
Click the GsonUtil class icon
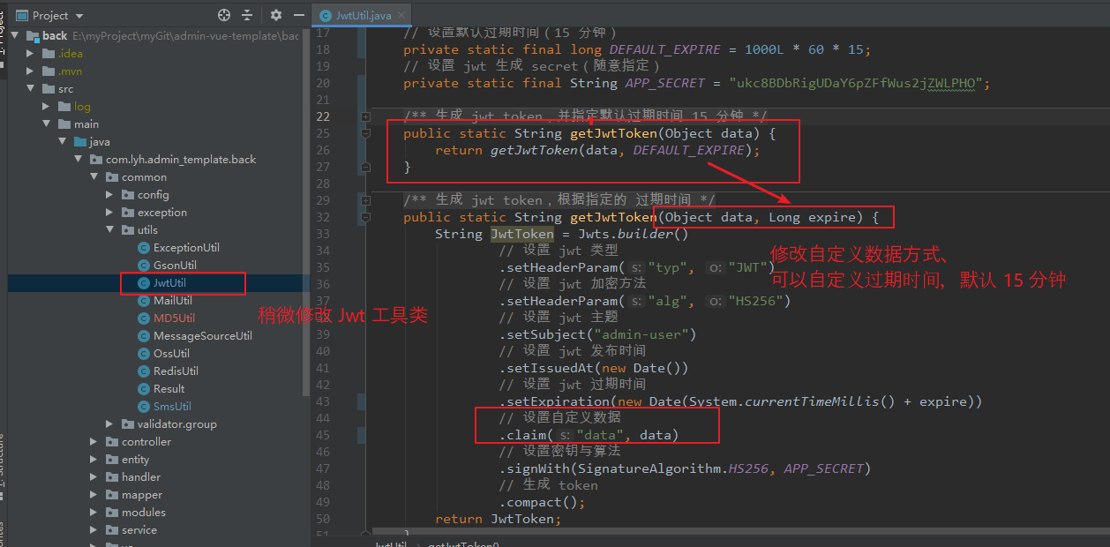click(x=145, y=266)
